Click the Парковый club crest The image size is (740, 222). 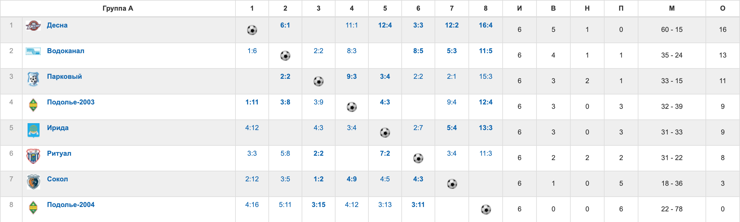[x=33, y=79]
